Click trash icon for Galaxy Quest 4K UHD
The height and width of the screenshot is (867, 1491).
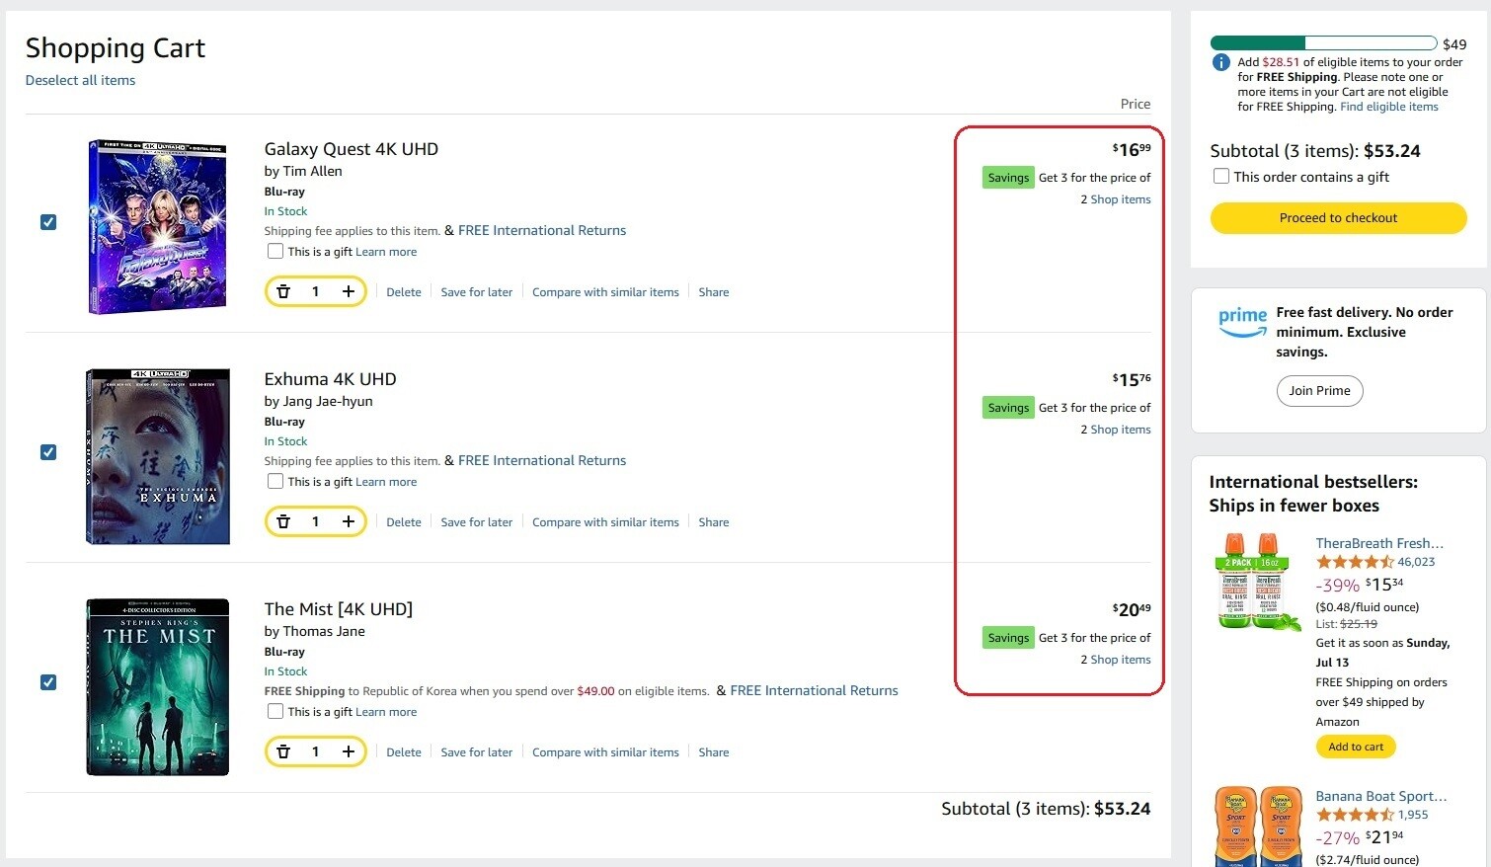click(283, 291)
